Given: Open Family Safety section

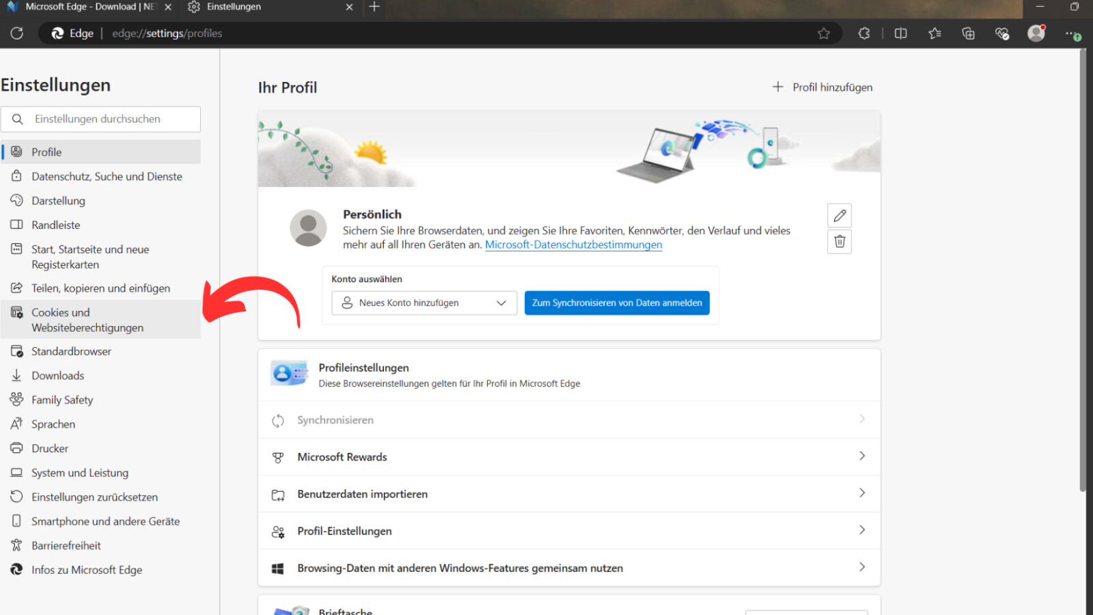Looking at the screenshot, I should 101,400.
